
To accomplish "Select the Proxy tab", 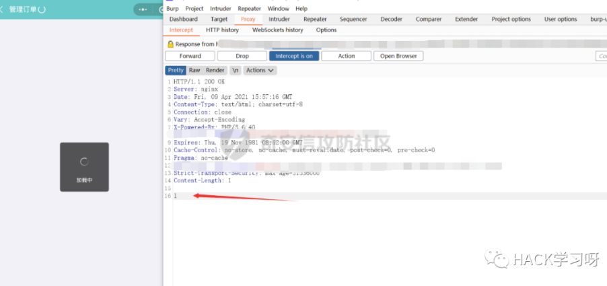I will [248, 19].
